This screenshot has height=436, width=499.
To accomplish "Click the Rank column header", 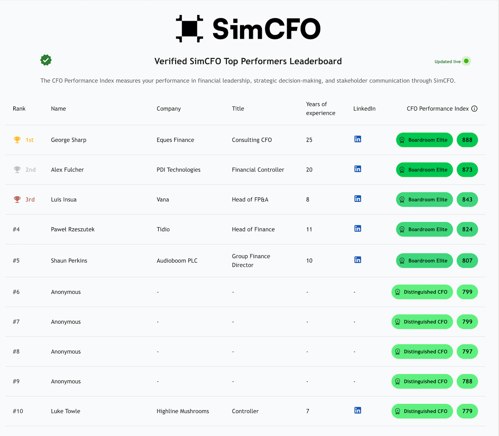I will click(x=19, y=109).
